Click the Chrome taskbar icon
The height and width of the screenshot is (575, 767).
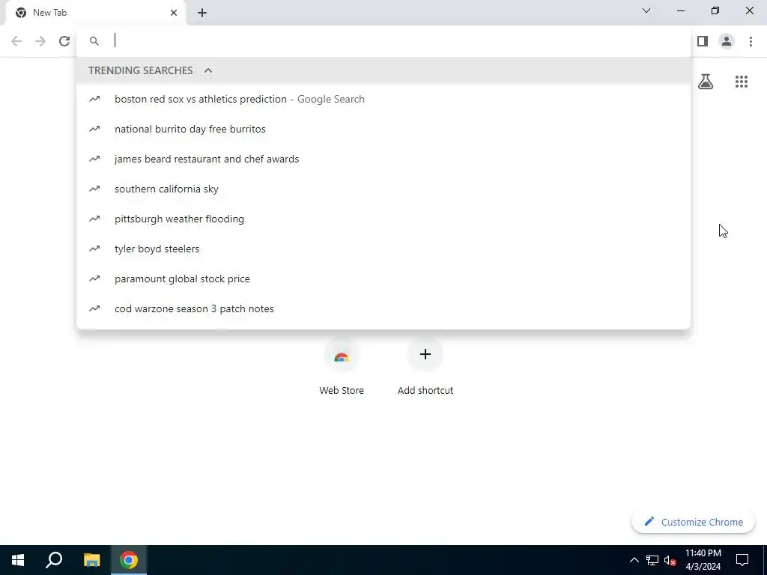129,560
